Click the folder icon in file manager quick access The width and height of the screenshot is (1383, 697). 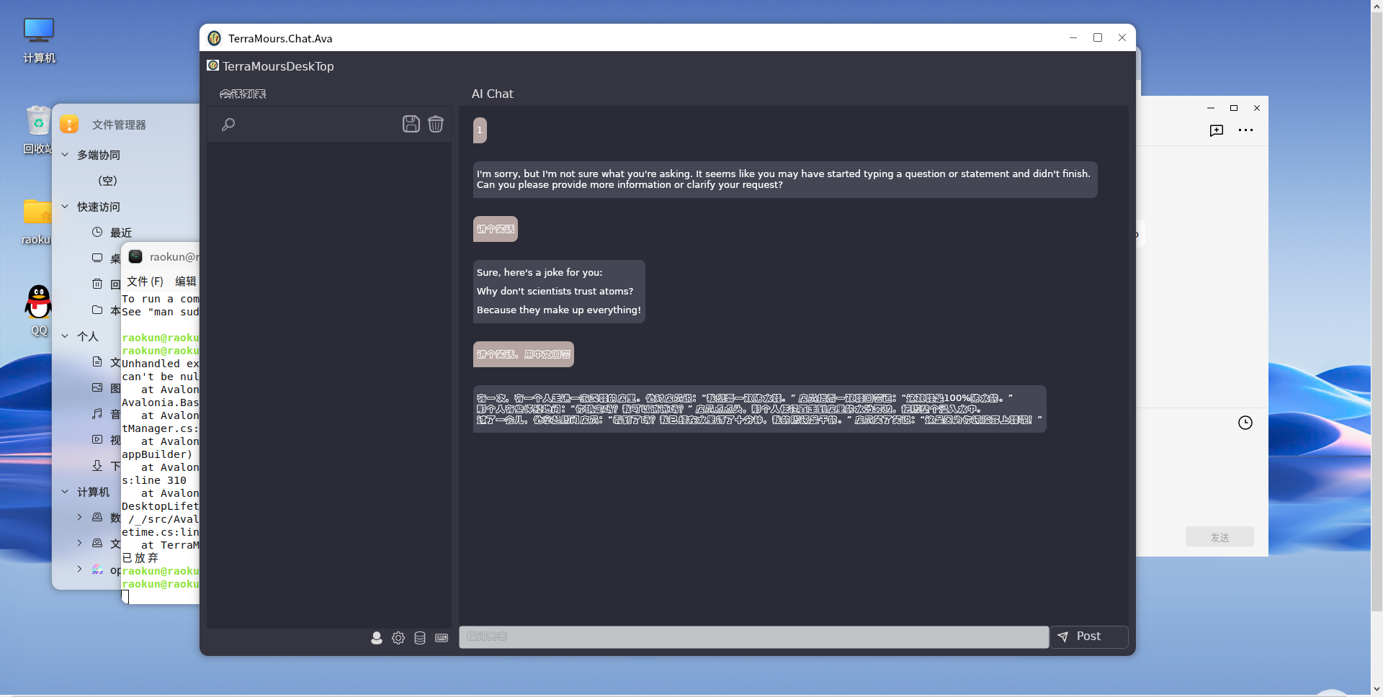97,310
